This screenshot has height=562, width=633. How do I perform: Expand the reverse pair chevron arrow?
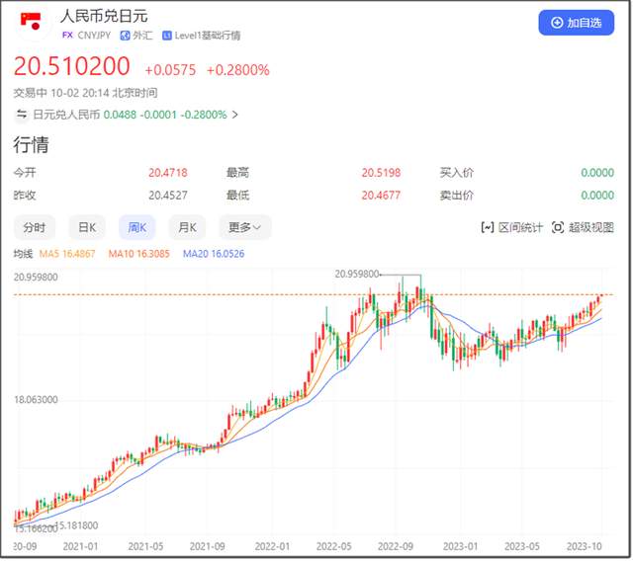(x=235, y=114)
